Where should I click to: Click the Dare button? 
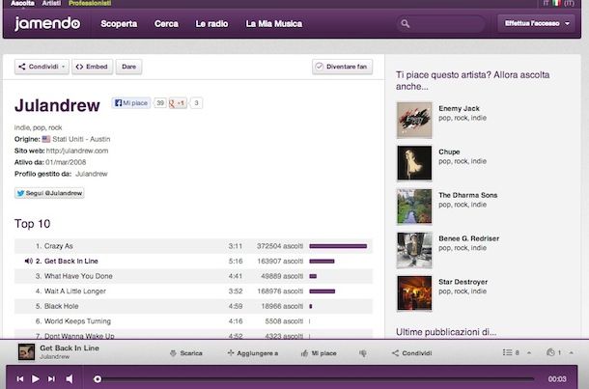(x=128, y=67)
